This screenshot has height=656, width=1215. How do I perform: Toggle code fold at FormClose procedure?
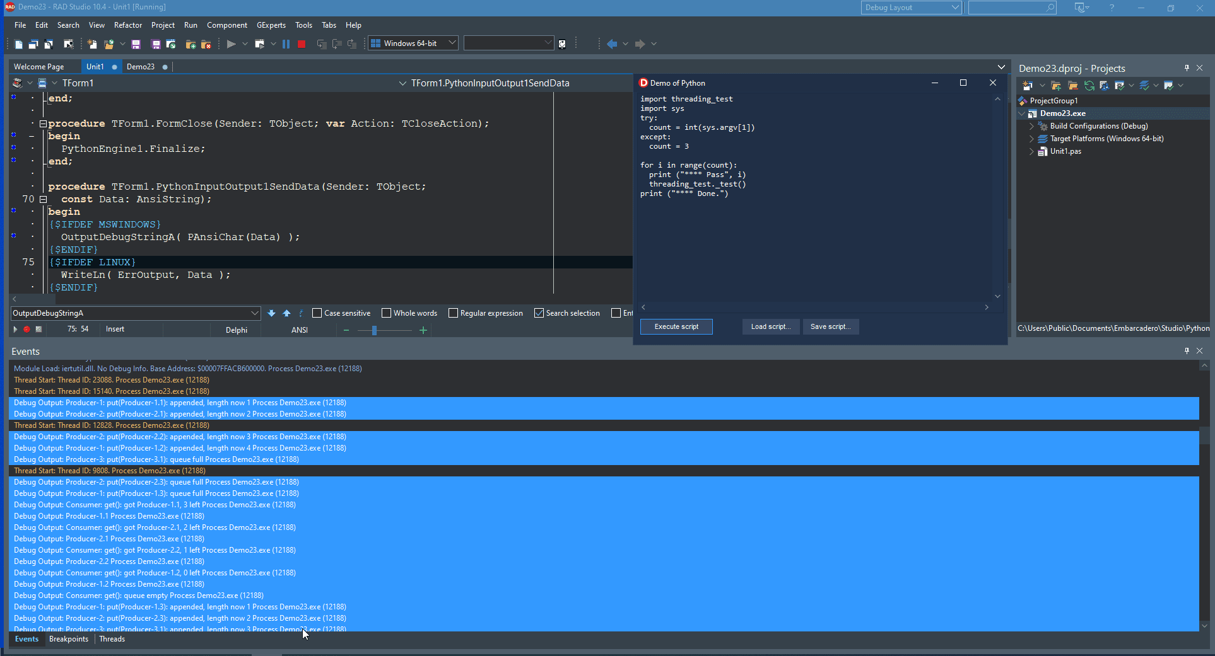pyautogui.click(x=43, y=124)
